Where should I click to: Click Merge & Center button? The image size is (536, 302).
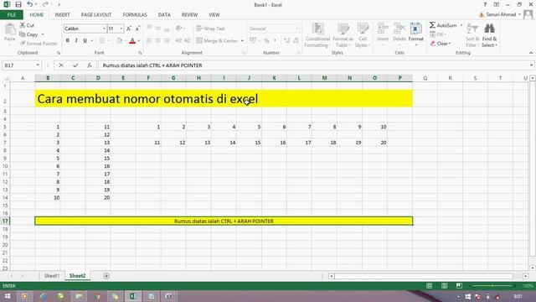pos(217,41)
